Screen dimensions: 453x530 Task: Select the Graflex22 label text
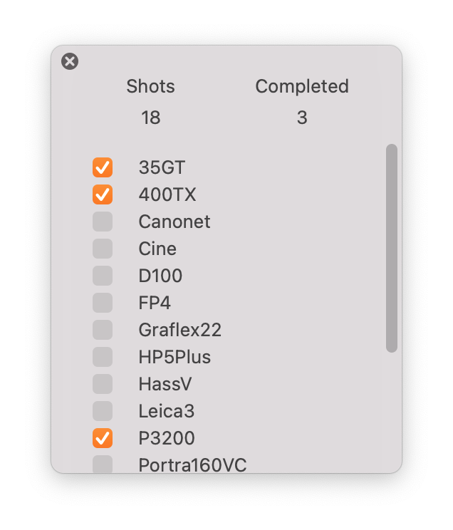(179, 330)
